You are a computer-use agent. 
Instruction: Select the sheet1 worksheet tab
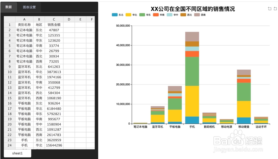[x=17, y=153]
